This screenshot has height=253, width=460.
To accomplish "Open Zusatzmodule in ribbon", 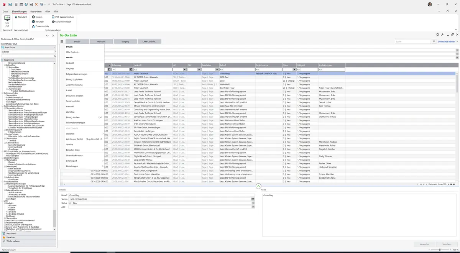I will 41,26.
